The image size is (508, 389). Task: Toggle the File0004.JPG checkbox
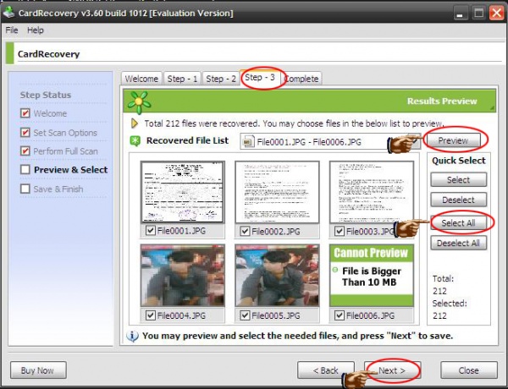point(150,315)
